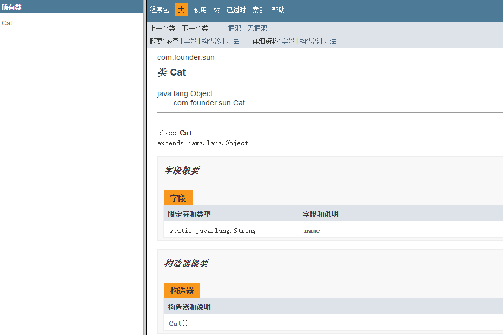Jump to the 字段 field summary
This screenshot has width=503, height=335.
[190, 41]
